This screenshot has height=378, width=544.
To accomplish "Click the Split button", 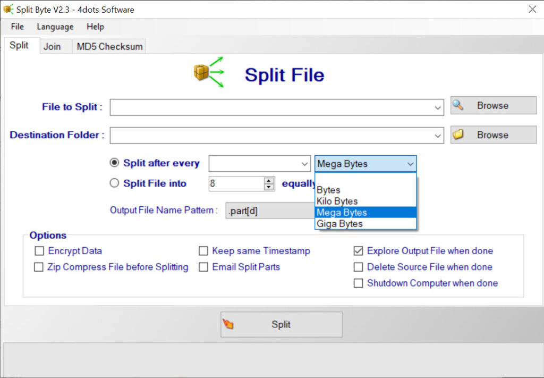I will 282,324.
